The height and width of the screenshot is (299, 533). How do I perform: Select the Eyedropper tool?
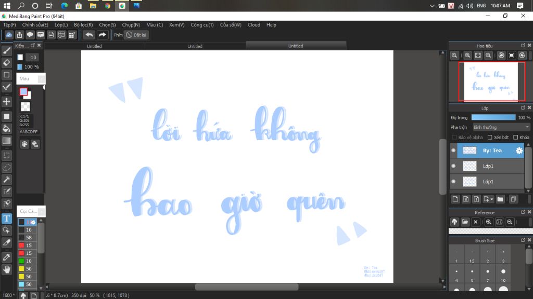[6, 257]
